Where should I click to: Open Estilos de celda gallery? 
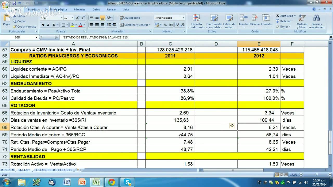click(x=229, y=22)
